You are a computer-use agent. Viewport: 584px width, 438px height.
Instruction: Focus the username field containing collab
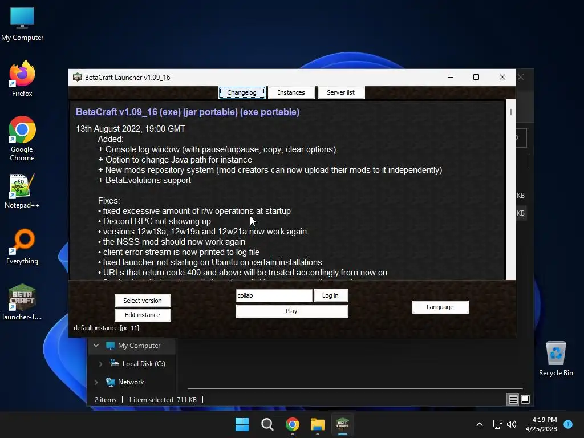tap(274, 295)
